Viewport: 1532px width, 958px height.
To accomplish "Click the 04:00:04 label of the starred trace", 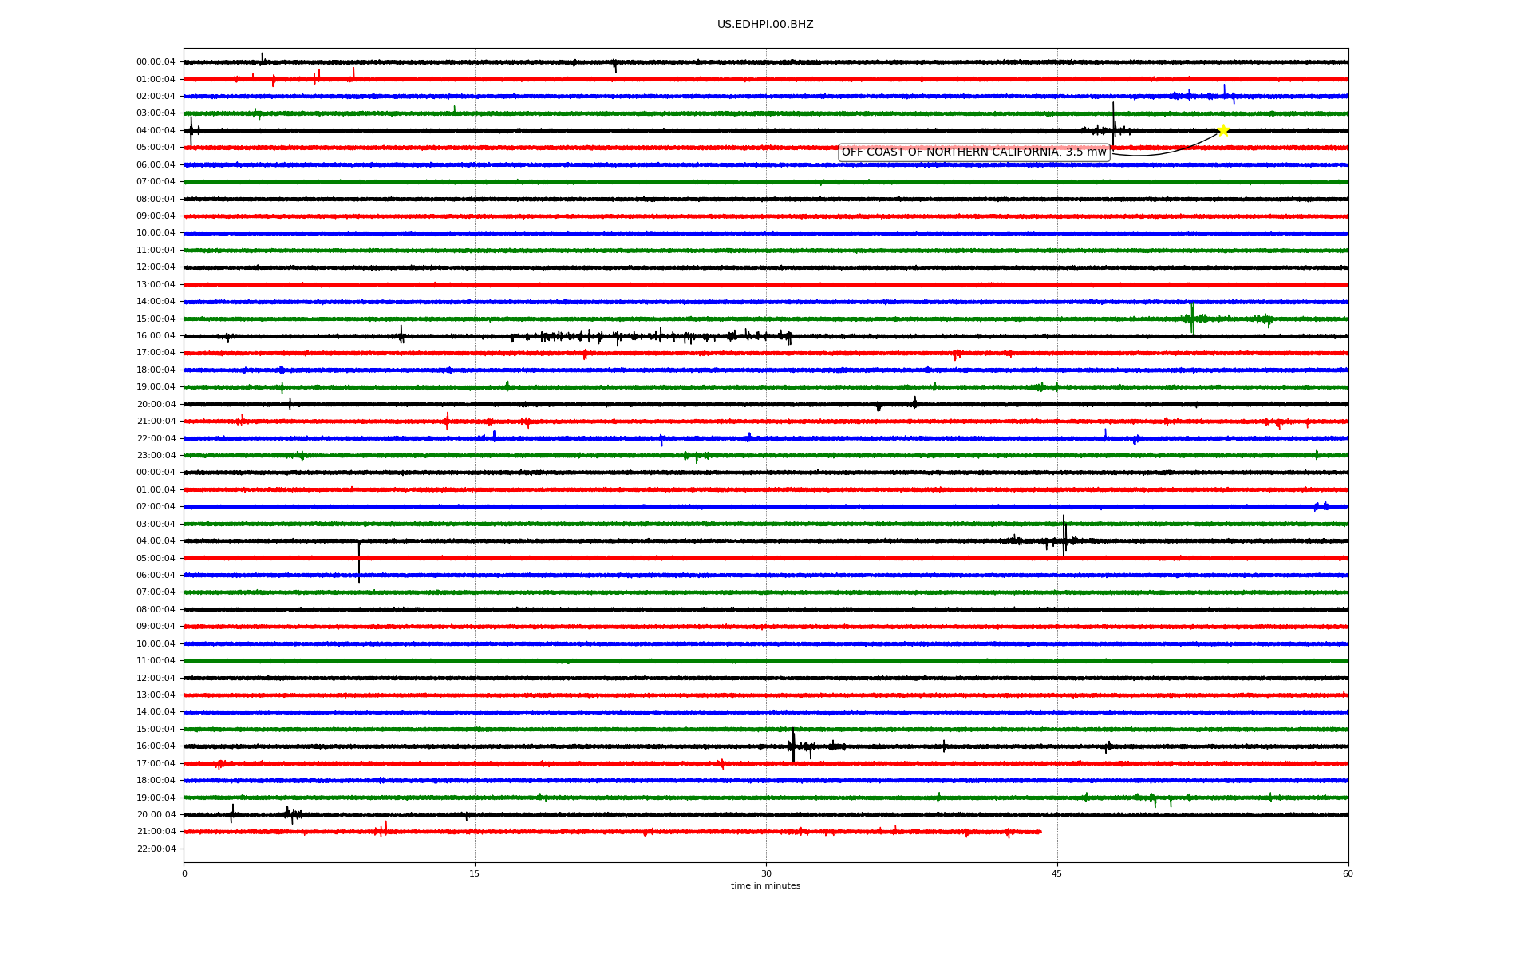I will 156,130.
